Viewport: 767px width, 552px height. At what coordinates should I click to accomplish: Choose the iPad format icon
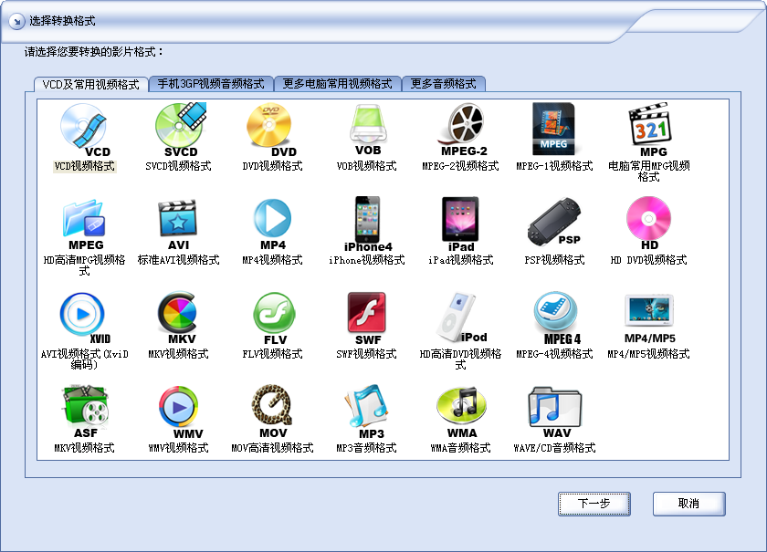[x=460, y=224]
